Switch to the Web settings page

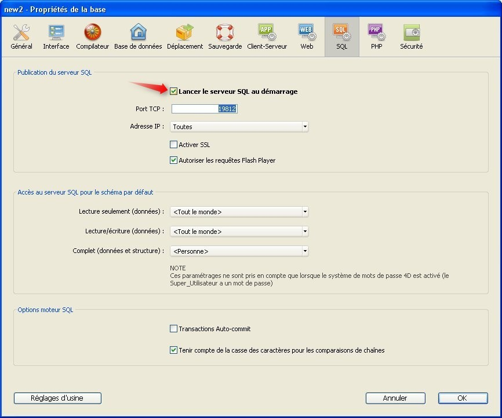(x=307, y=32)
